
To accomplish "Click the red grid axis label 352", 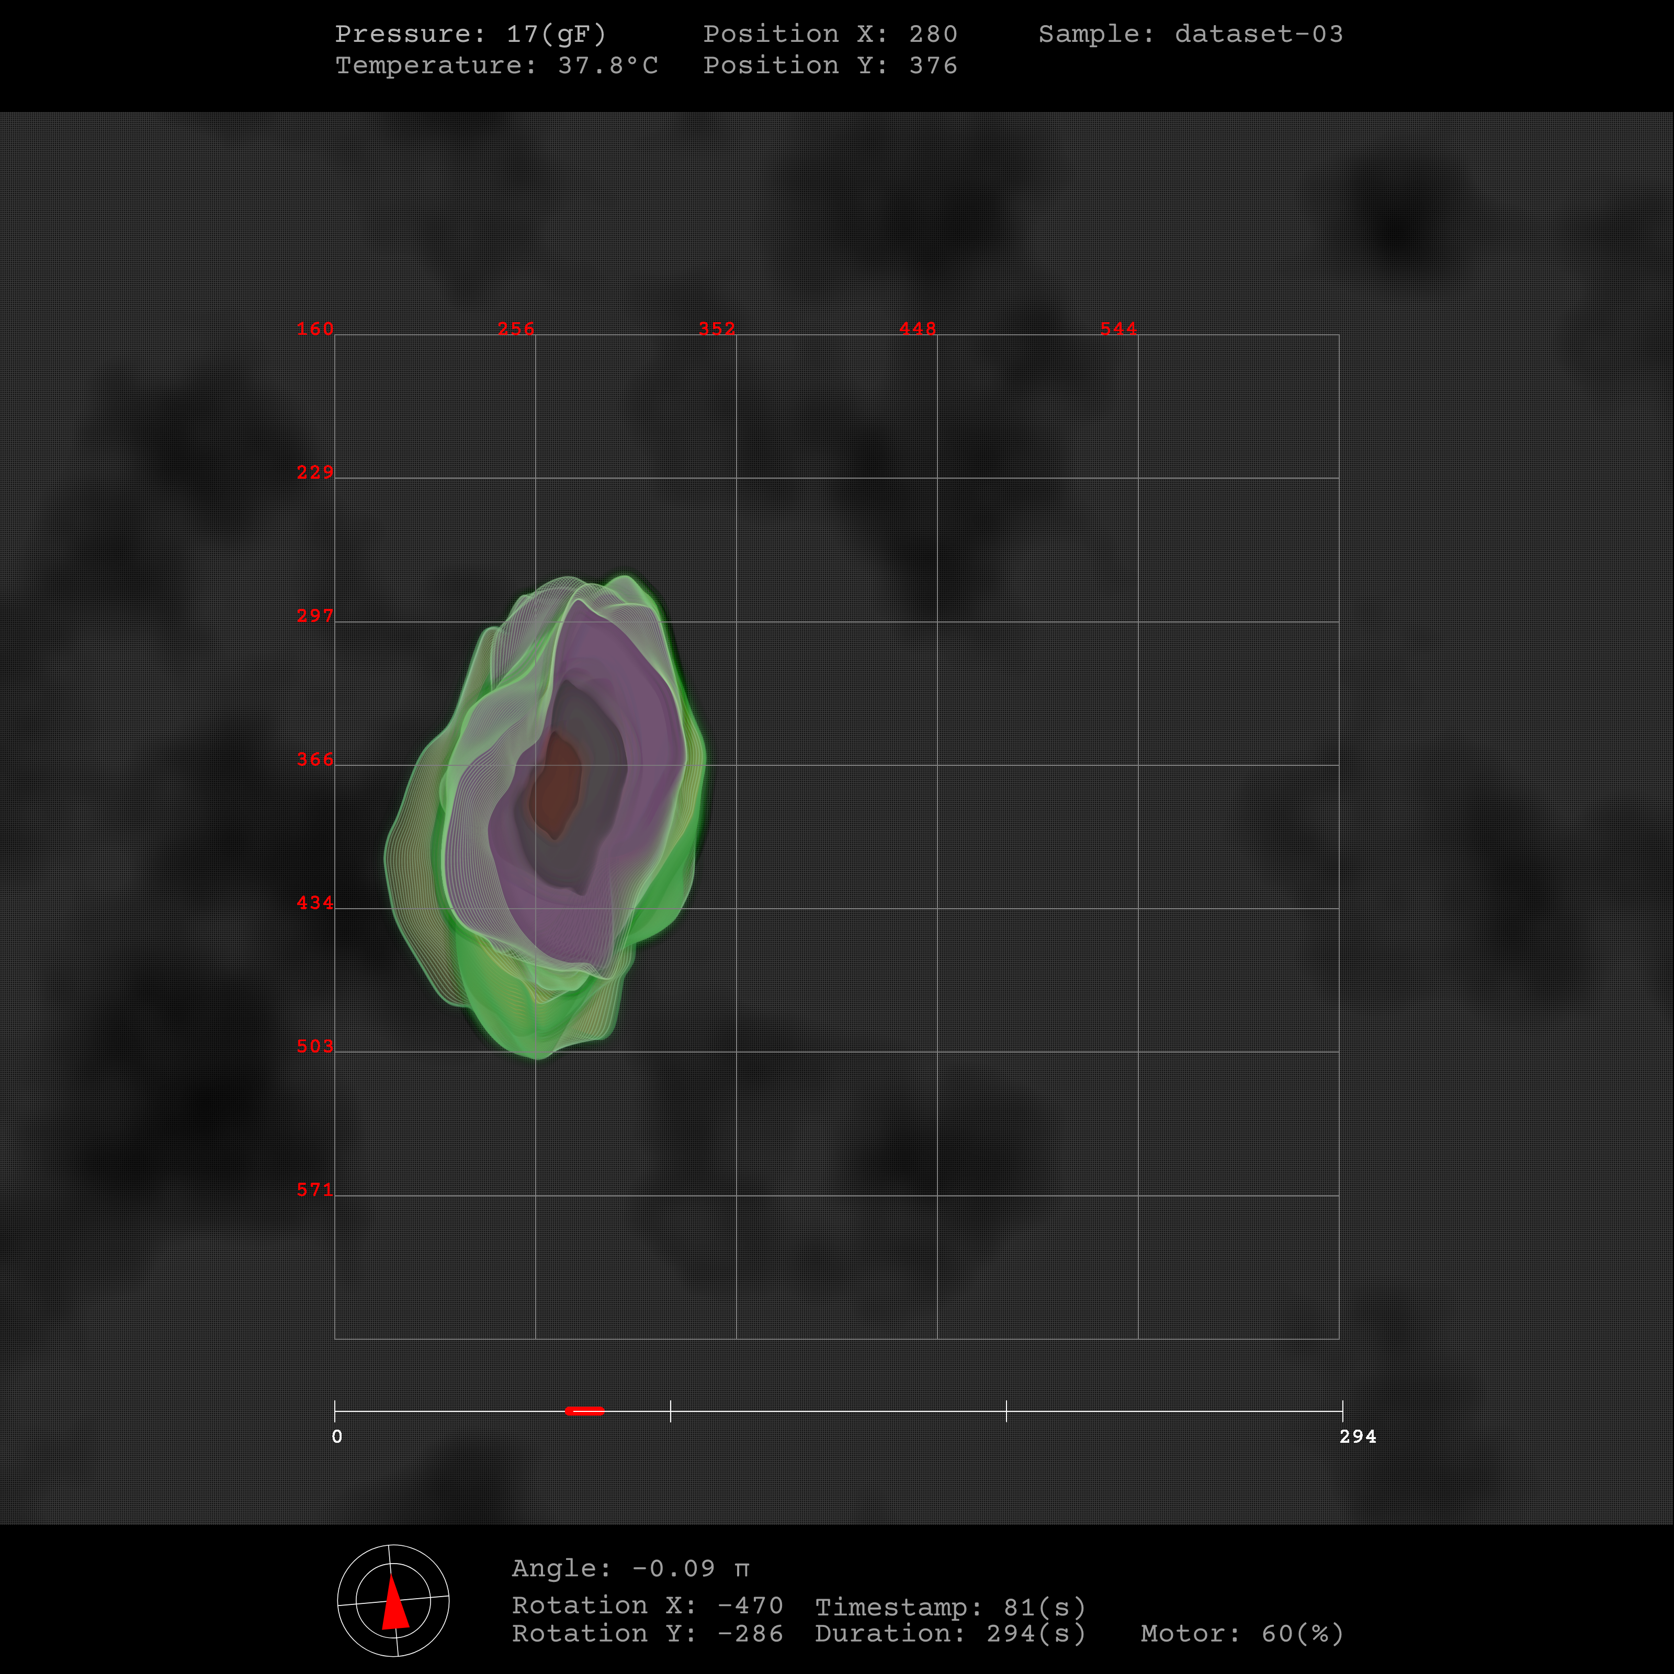I will 717,329.
